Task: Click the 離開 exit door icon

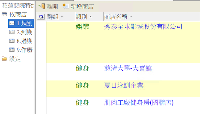Action: point(42,6)
